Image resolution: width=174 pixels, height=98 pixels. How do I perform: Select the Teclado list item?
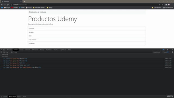pyautogui.click(x=86, y=32)
